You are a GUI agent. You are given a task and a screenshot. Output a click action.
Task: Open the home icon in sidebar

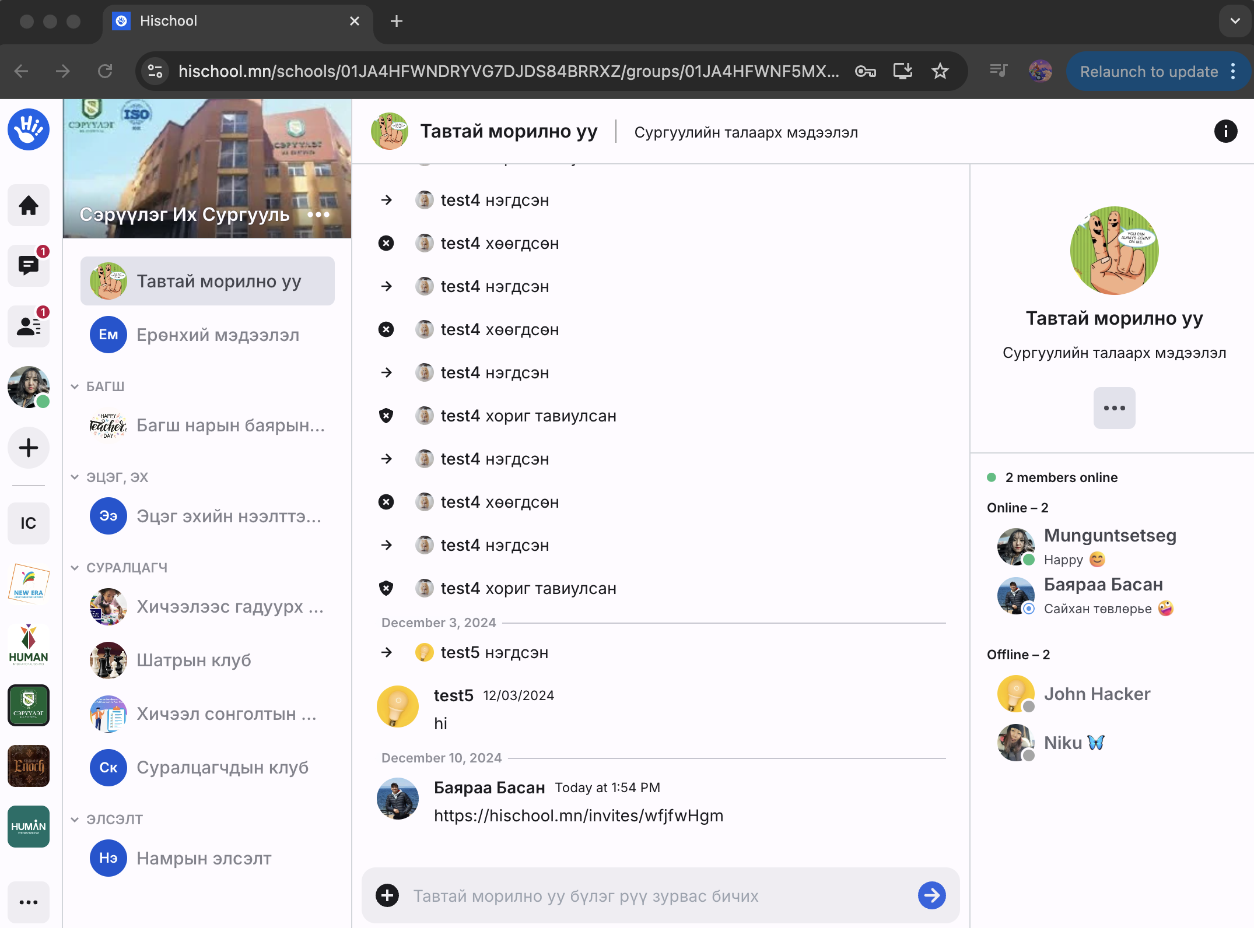28,205
